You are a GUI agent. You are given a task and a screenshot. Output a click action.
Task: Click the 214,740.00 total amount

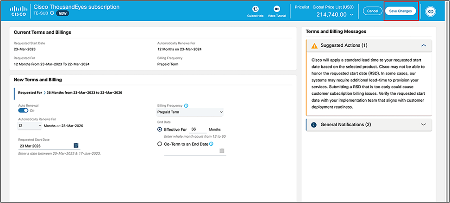(x=331, y=15)
